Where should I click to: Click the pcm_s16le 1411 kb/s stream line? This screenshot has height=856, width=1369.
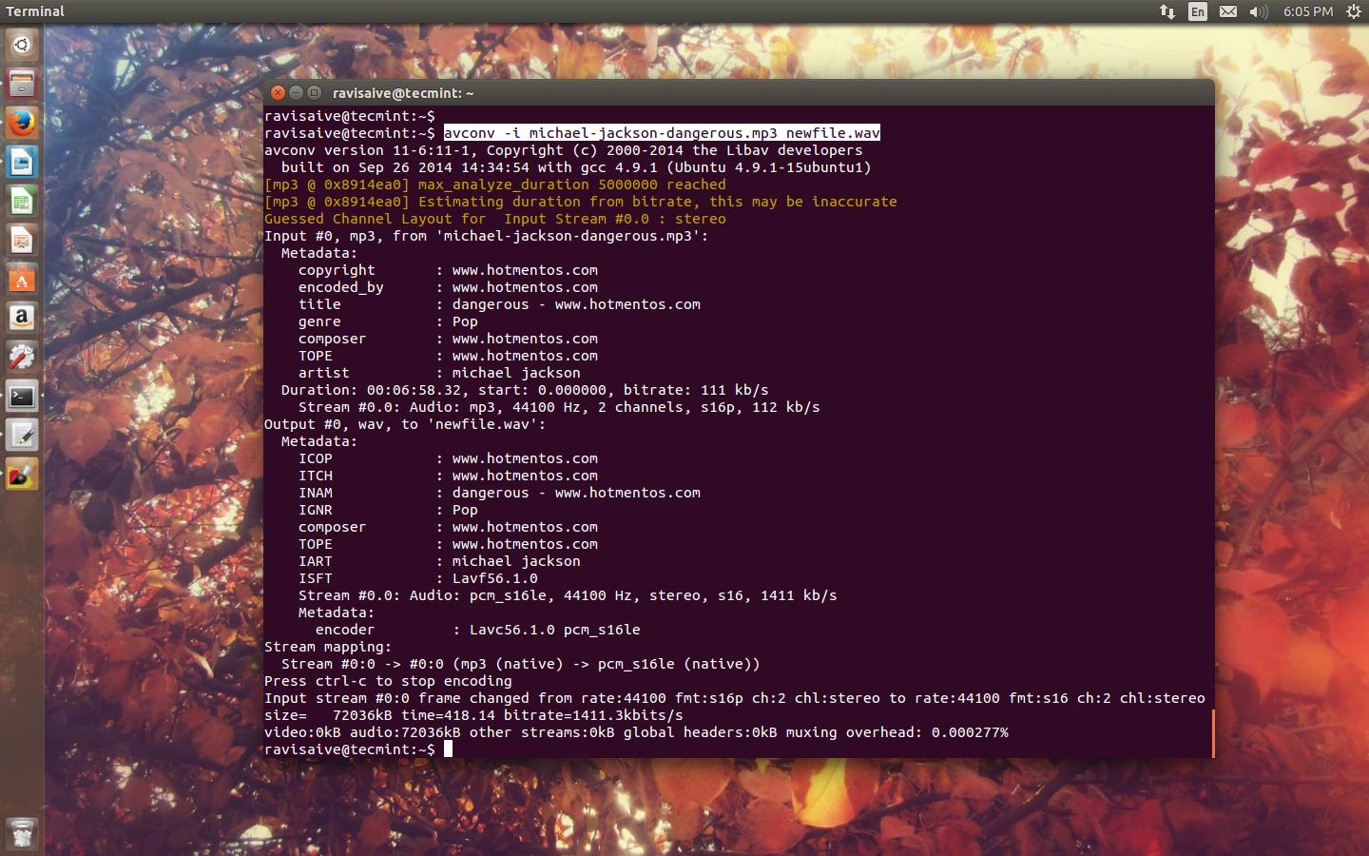tap(568, 595)
